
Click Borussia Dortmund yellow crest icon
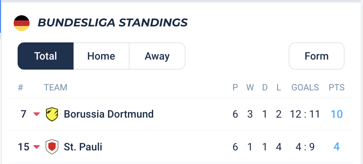point(52,114)
